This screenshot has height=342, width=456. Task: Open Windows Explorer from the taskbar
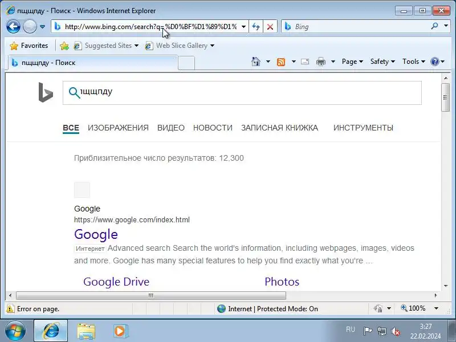[x=86, y=331]
